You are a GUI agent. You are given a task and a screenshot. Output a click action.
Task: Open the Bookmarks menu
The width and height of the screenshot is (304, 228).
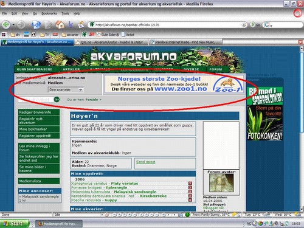click(x=49, y=13)
